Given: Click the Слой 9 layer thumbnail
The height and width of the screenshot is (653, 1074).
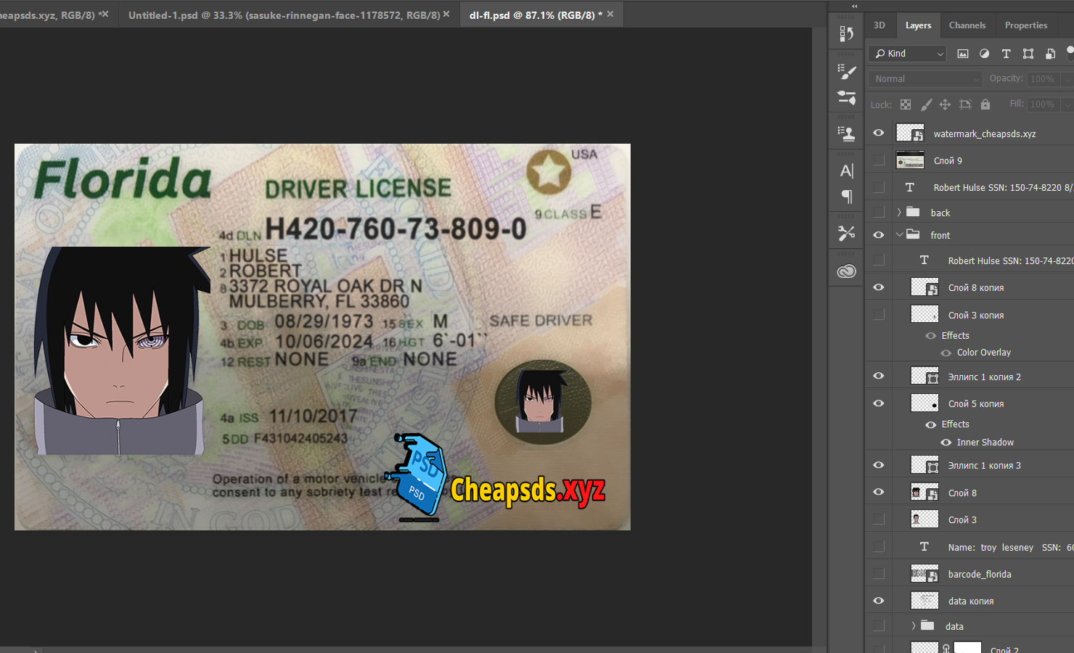Looking at the screenshot, I should click(910, 160).
